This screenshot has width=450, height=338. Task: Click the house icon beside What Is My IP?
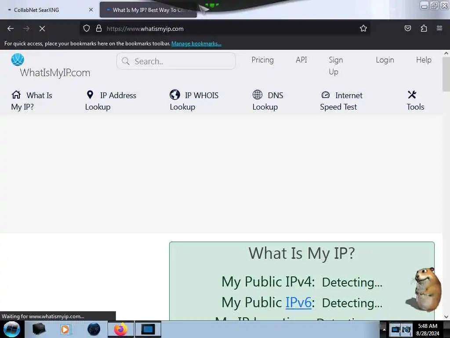pos(16,95)
